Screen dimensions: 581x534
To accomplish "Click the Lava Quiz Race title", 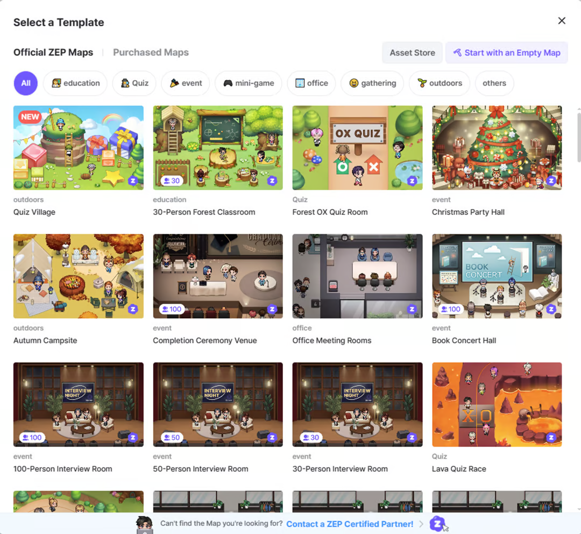I will [x=459, y=469].
